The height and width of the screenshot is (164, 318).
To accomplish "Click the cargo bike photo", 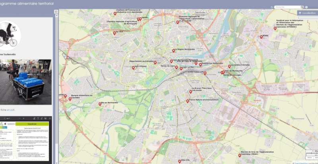I will click(26, 82).
